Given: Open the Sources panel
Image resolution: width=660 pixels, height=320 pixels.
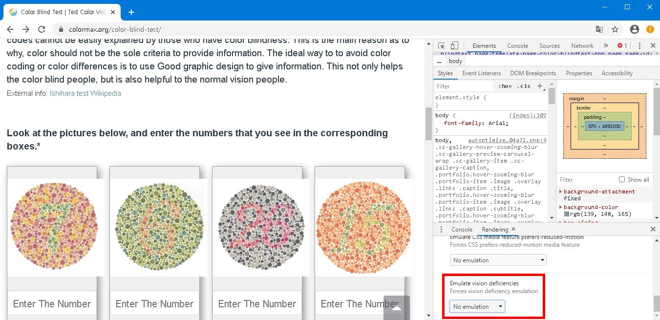Looking at the screenshot, I should pyautogui.click(x=550, y=45).
